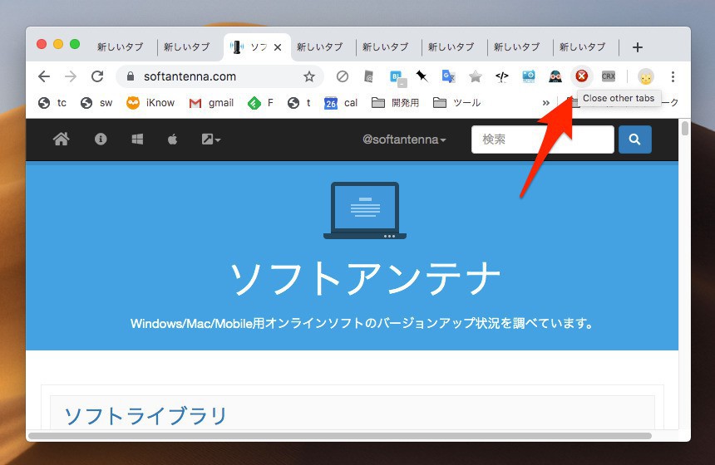Click the blue magnifier search button

[x=634, y=139]
